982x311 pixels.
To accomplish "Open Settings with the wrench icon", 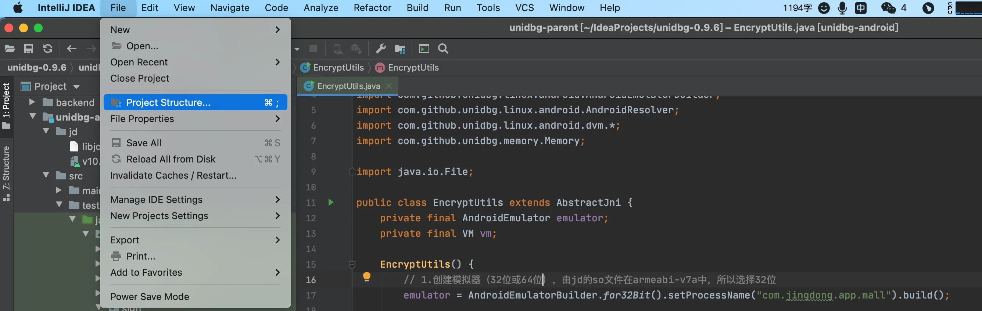I will click(380, 49).
